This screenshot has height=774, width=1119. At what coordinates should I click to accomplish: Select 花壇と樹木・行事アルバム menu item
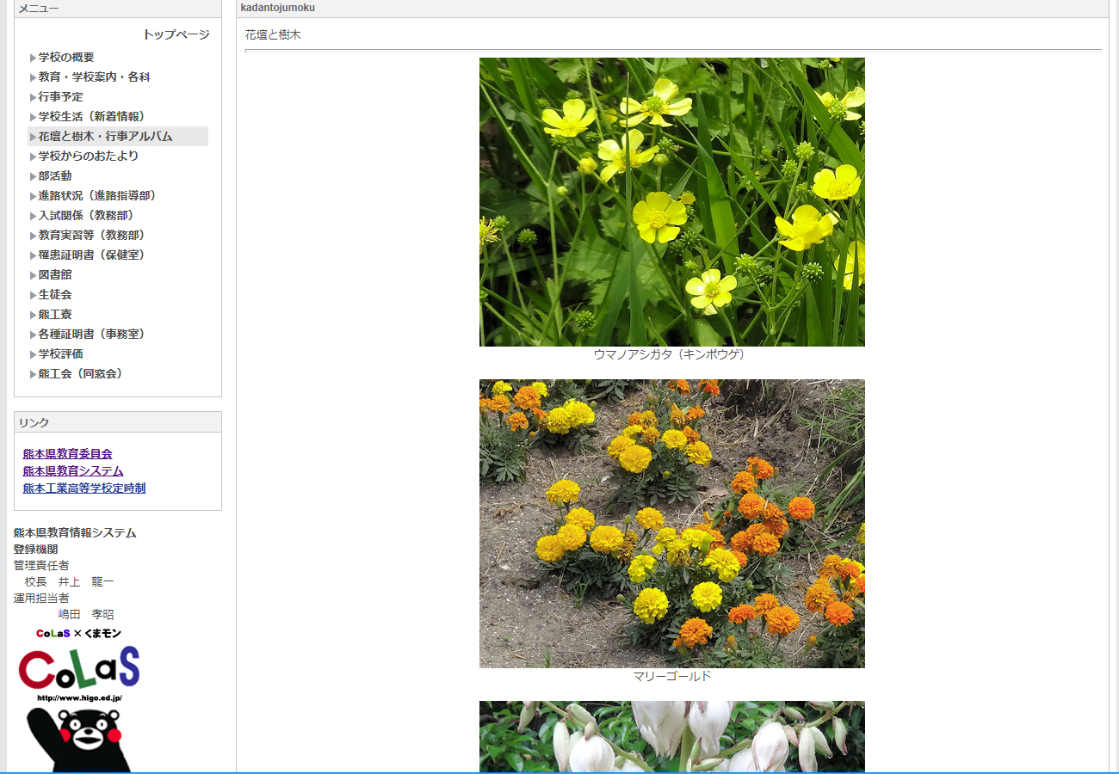tap(105, 137)
